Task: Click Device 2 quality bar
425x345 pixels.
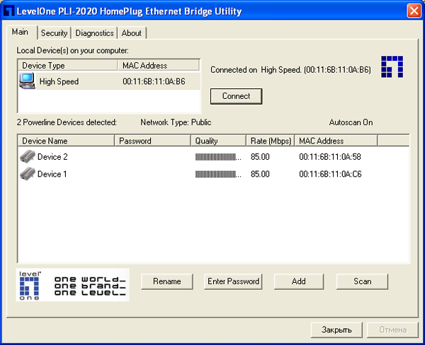Action: 218,157
